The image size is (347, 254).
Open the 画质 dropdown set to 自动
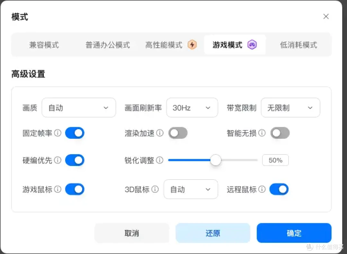point(79,108)
